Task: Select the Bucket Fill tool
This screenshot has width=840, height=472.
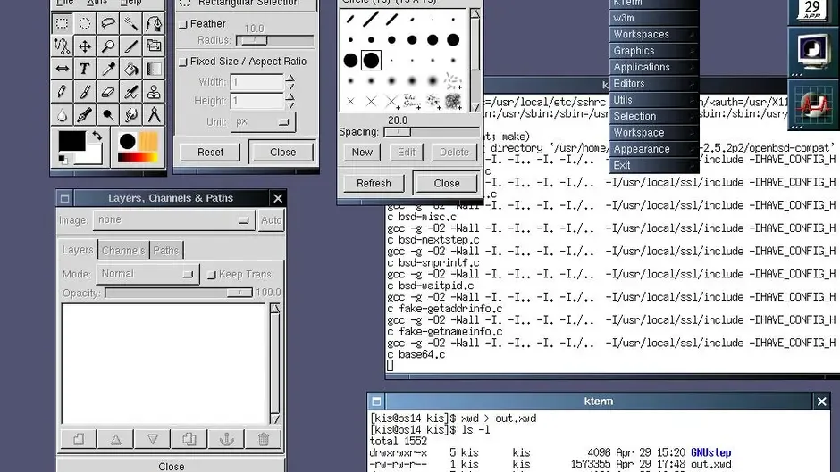Action: click(130, 69)
